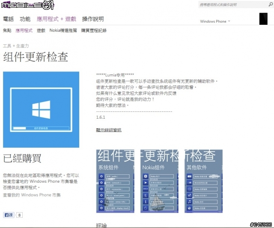The image size is (274, 228).
Task: Open the 電話 menu
Action: 8,19
